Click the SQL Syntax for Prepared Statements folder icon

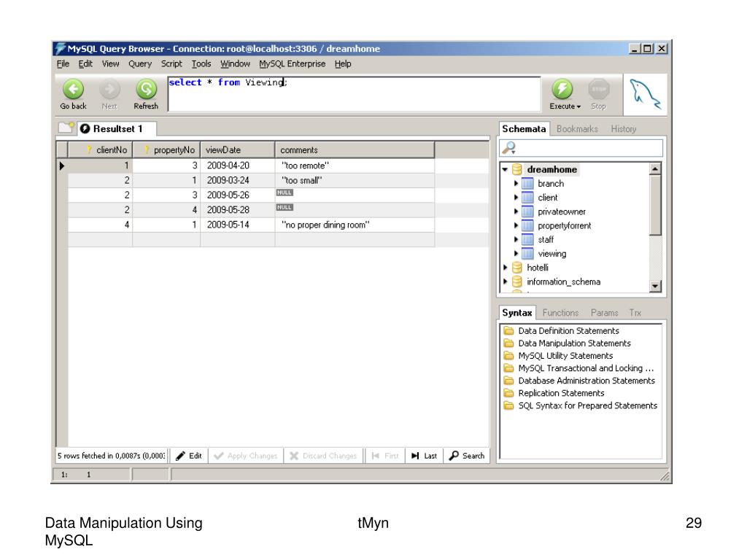tap(508, 405)
